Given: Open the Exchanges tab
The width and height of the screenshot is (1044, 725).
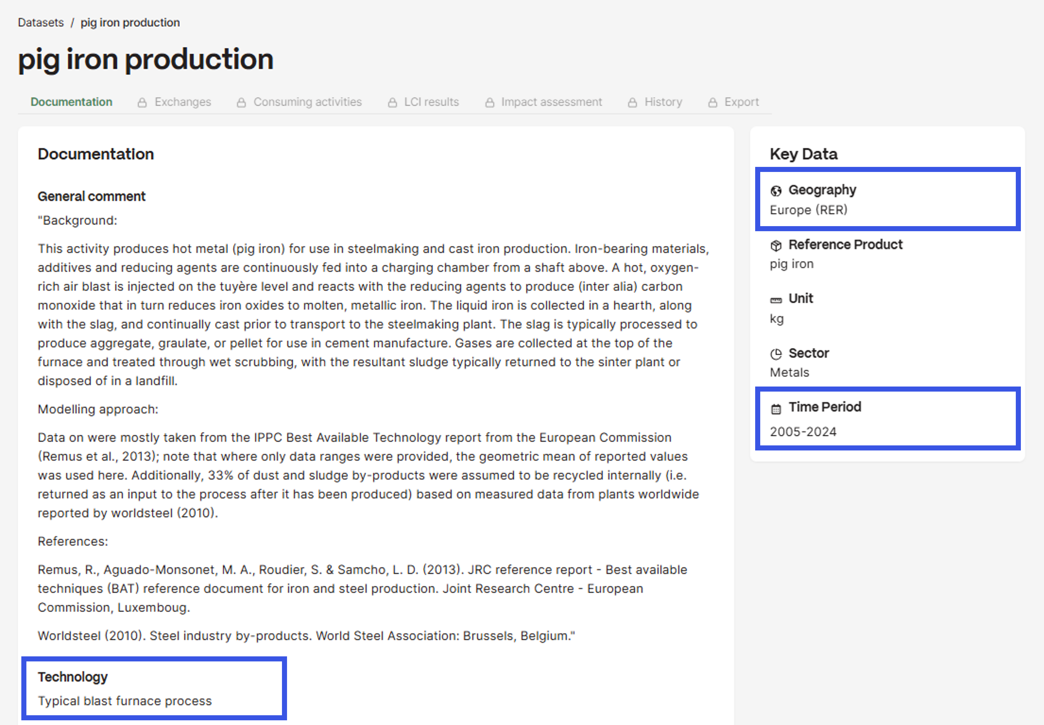Looking at the screenshot, I should (x=183, y=102).
